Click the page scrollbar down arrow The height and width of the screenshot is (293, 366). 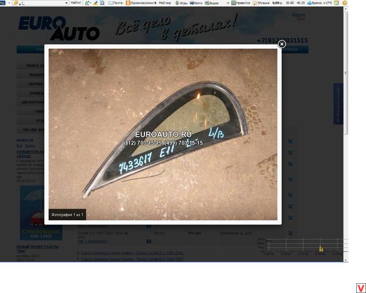(346, 260)
